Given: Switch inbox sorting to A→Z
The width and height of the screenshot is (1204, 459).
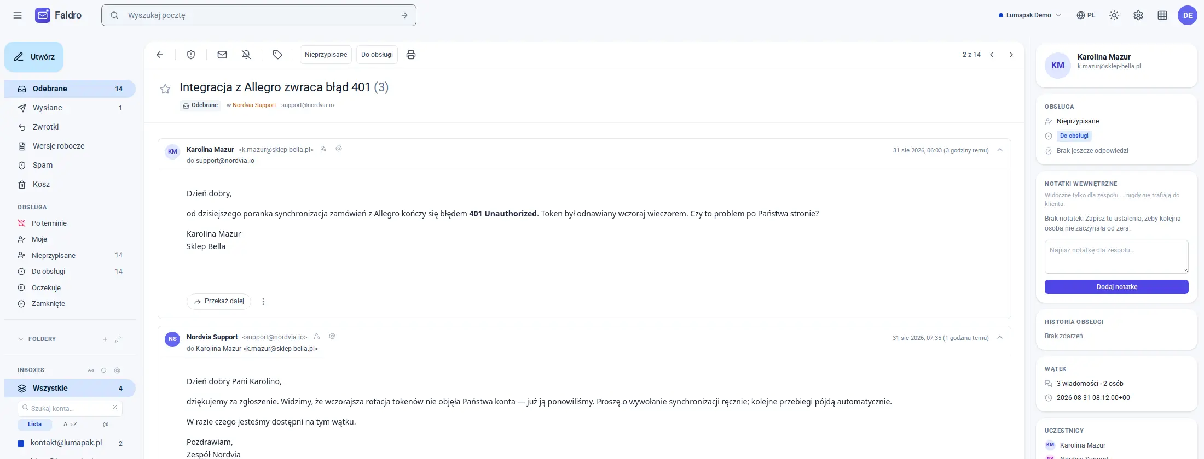Looking at the screenshot, I should (x=70, y=425).
